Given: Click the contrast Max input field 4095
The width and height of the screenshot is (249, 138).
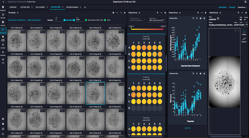Looking at the screenshot, I should (80, 20).
